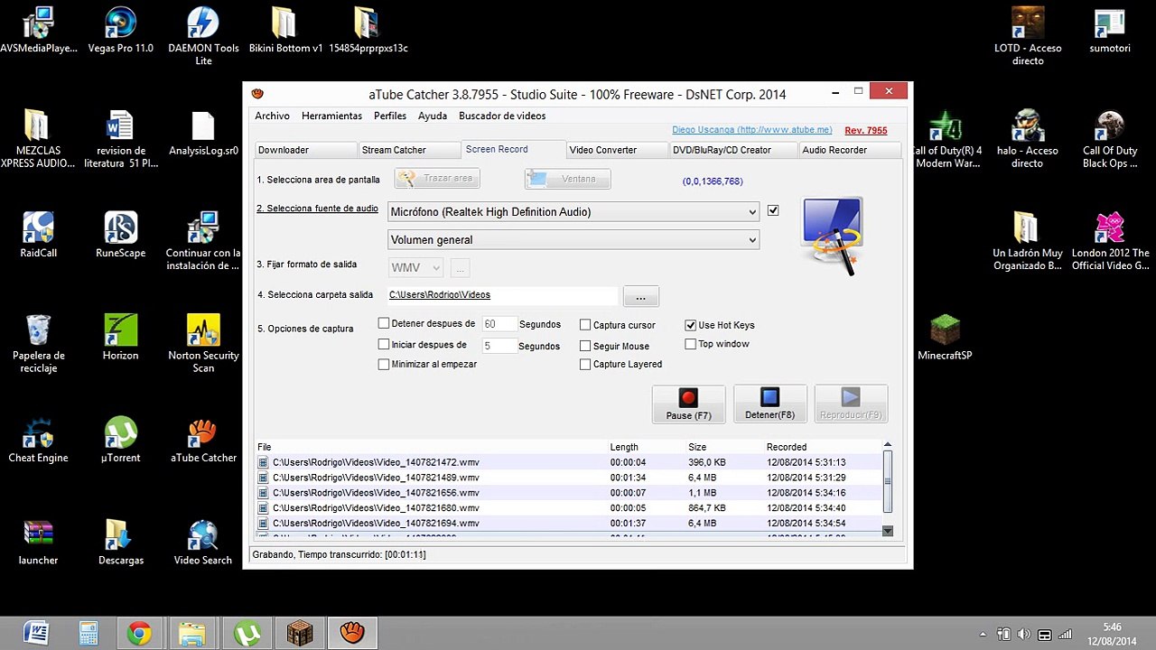Enable the Iniciar despues de checkbox
1156x650 pixels.
pyautogui.click(x=384, y=344)
